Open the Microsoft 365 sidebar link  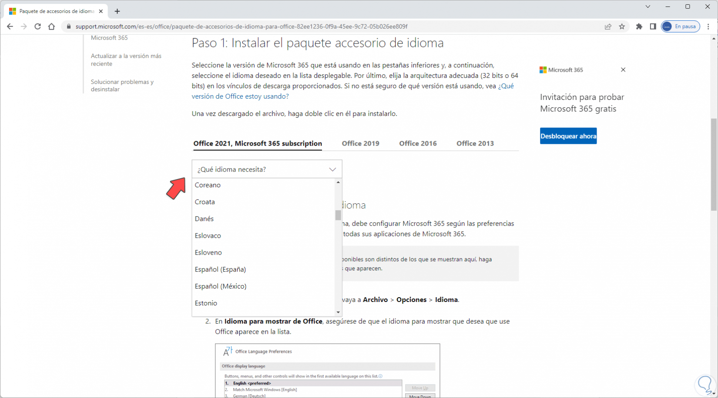coord(109,38)
